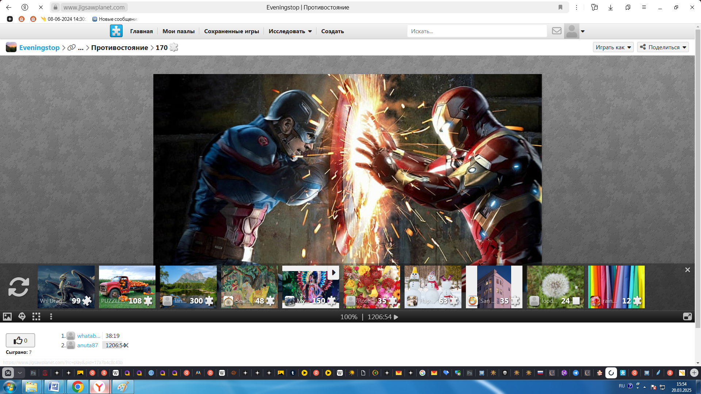The width and height of the screenshot is (701, 394).
Task: Expand the Поделиться share dropdown
Action: [663, 47]
